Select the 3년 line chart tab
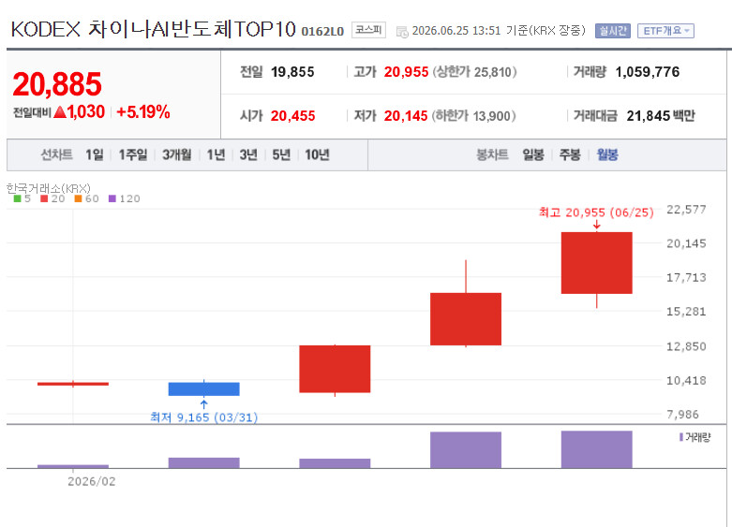This screenshot has height=527, width=732. pyautogui.click(x=248, y=154)
